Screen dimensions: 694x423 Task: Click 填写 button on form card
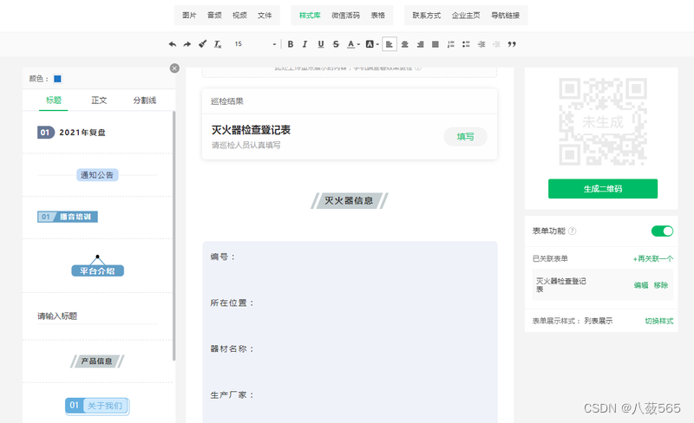pos(466,137)
